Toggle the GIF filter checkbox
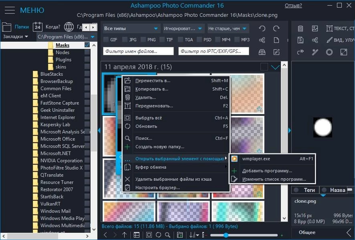The image size is (355, 240). [x=106, y=40]
